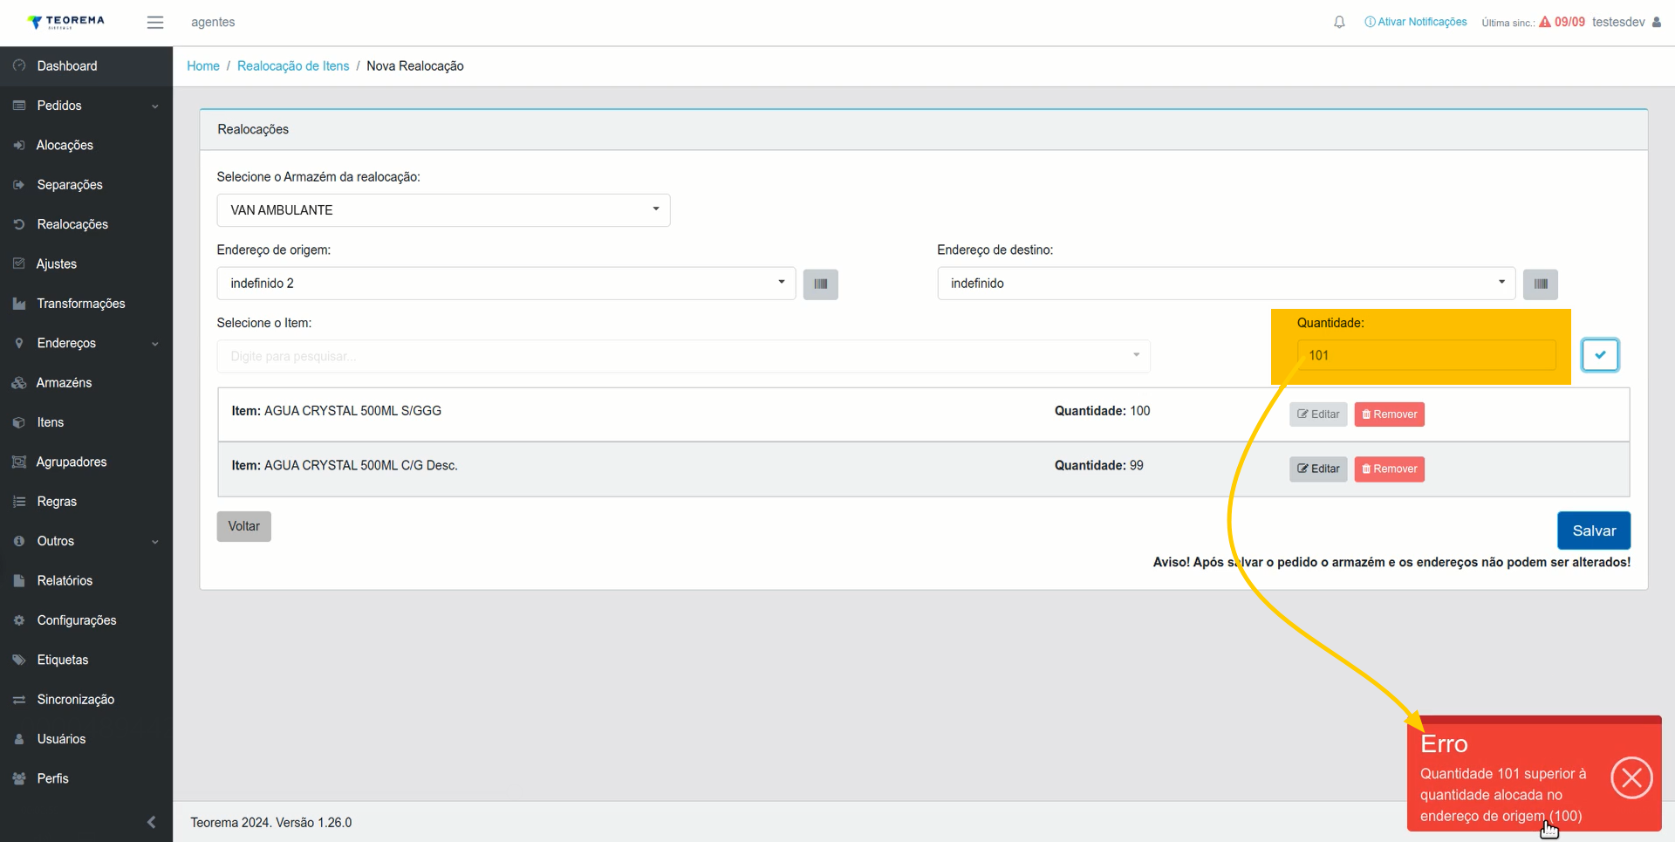This screenshot has width=1675, height=842.
Task: Open Endereço de origem dropdown
Action: pos(506,284)
